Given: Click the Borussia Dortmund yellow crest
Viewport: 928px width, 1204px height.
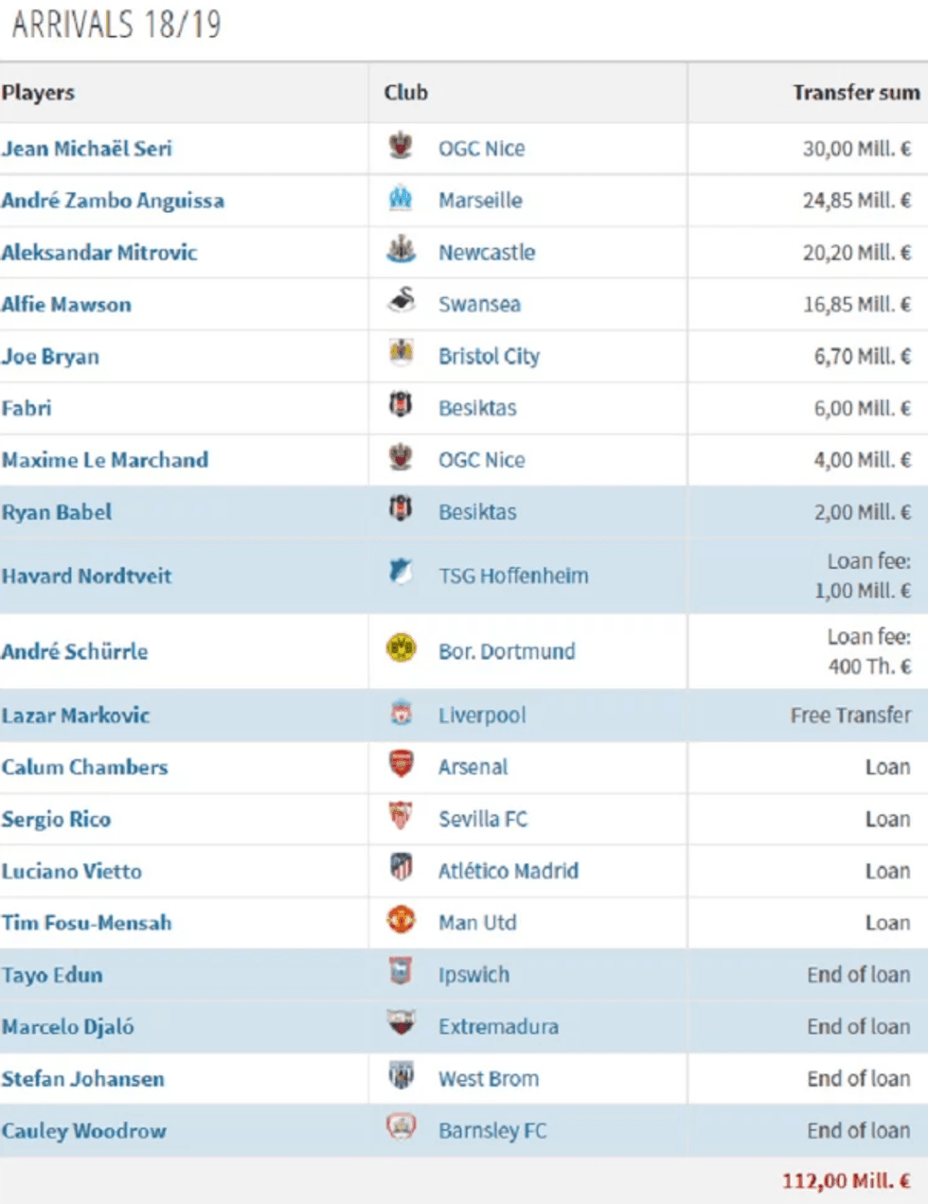Looking at the screenshot, I should 401,649.
